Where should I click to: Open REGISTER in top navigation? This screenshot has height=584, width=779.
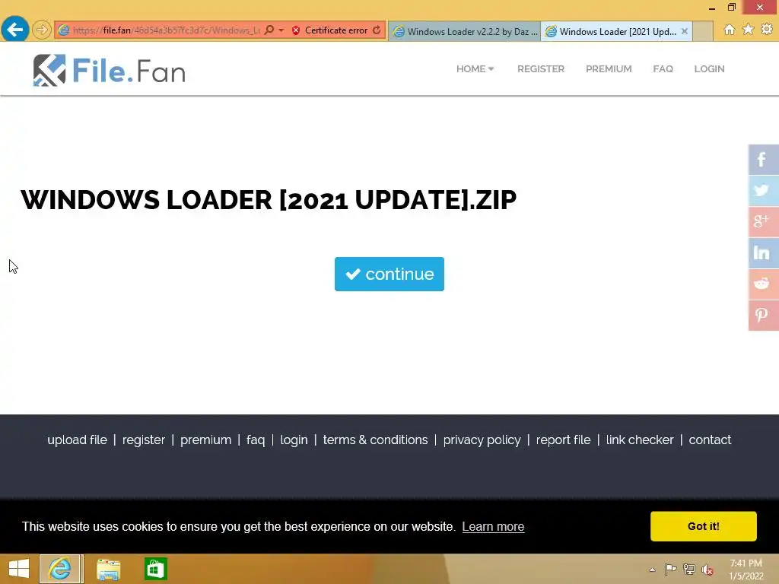click(541, 69)
